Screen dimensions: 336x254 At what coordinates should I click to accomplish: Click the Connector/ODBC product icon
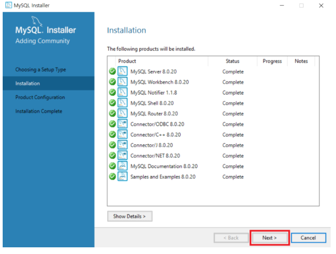(x=123, y=124)
